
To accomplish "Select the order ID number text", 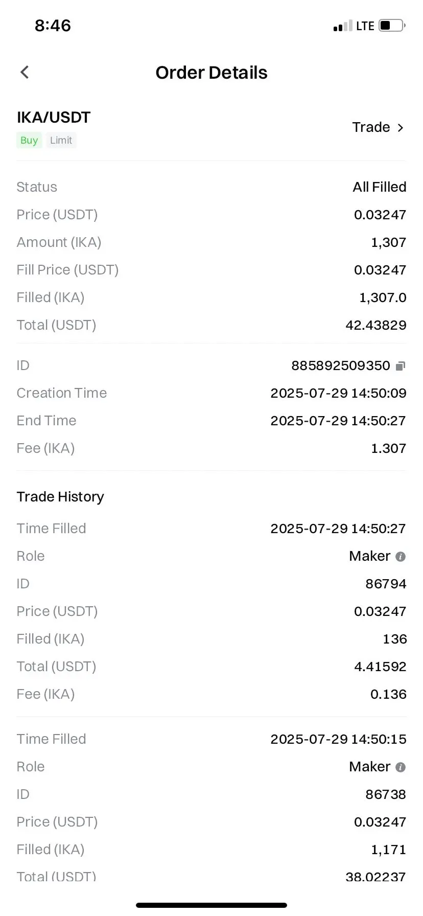I will coord(341,365).
